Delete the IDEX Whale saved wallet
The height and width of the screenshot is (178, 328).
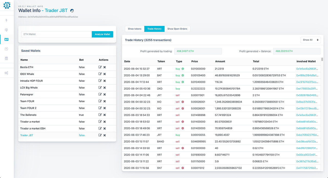[105, 74]
